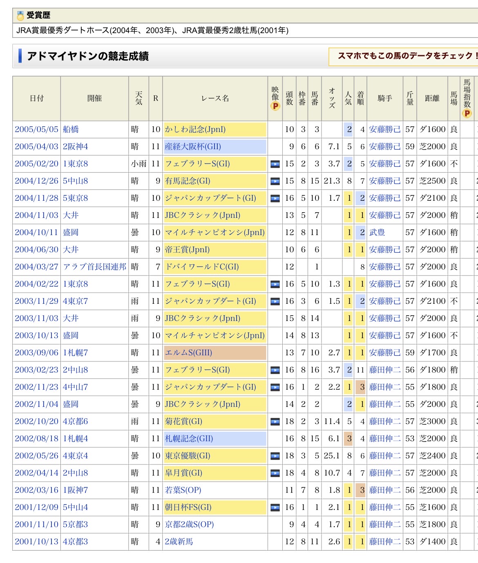The image size is (478, 563).
Task: Click video icon for 2004/11/28 ジャパンカップダート
Action: pos(275,198)
